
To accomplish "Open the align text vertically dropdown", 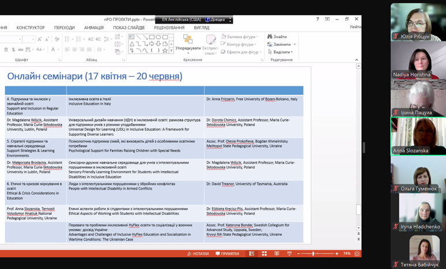I will click(x=118, y=44).
